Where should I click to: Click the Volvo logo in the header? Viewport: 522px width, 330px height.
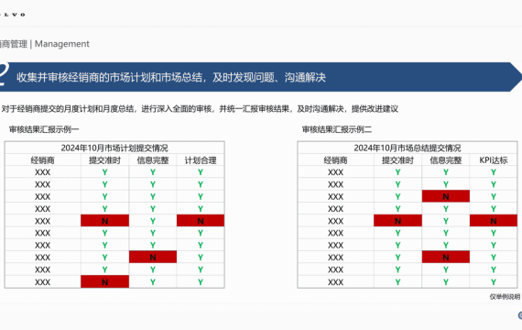[13, 15]
